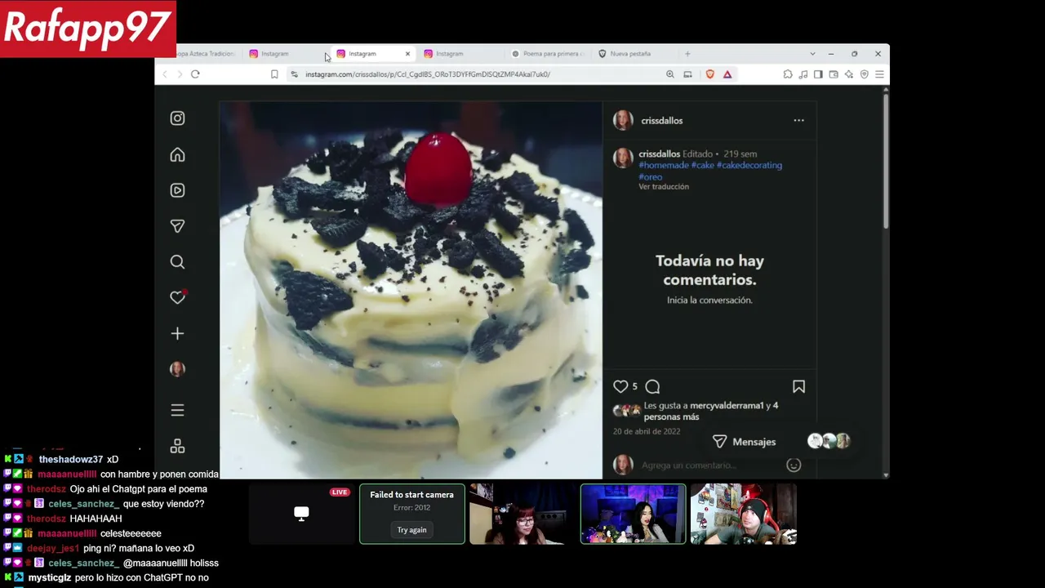Open the Brave Leo AI sparkle icon
This screenshot has width=1045, height=588.
(x=849, y=74)
